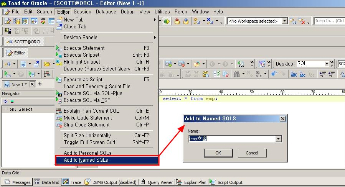Toggle the Data Grid output tab

tap(47, 182)
